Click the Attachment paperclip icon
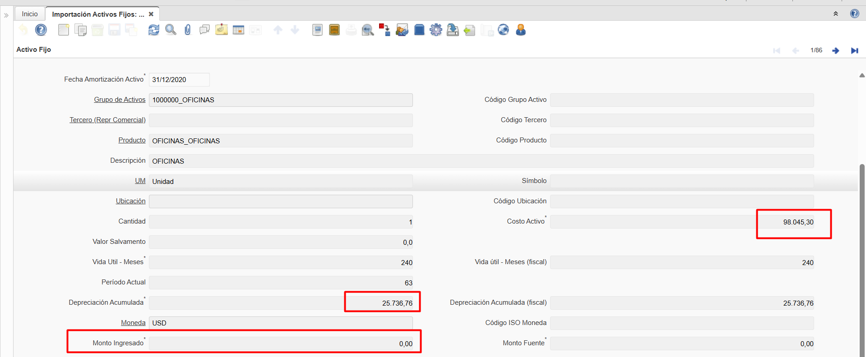This screenshot has height=357, width=866. tap(188, 30)
